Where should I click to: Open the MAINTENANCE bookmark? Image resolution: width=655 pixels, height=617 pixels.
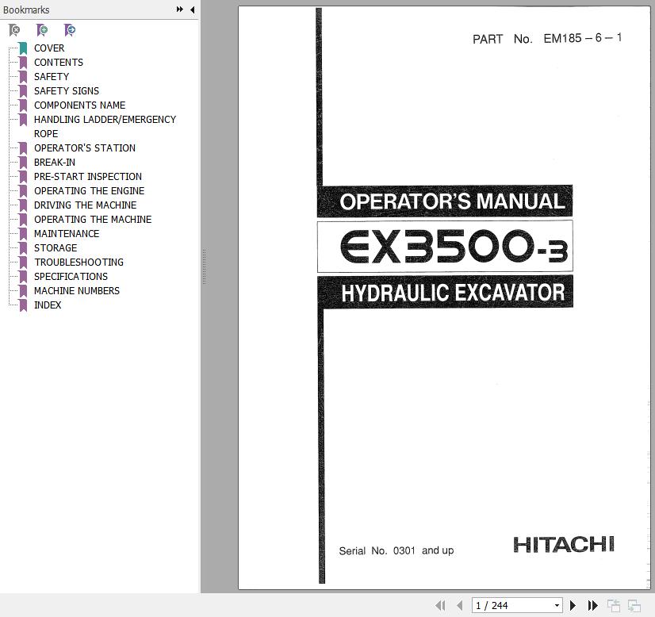point(67,233)
